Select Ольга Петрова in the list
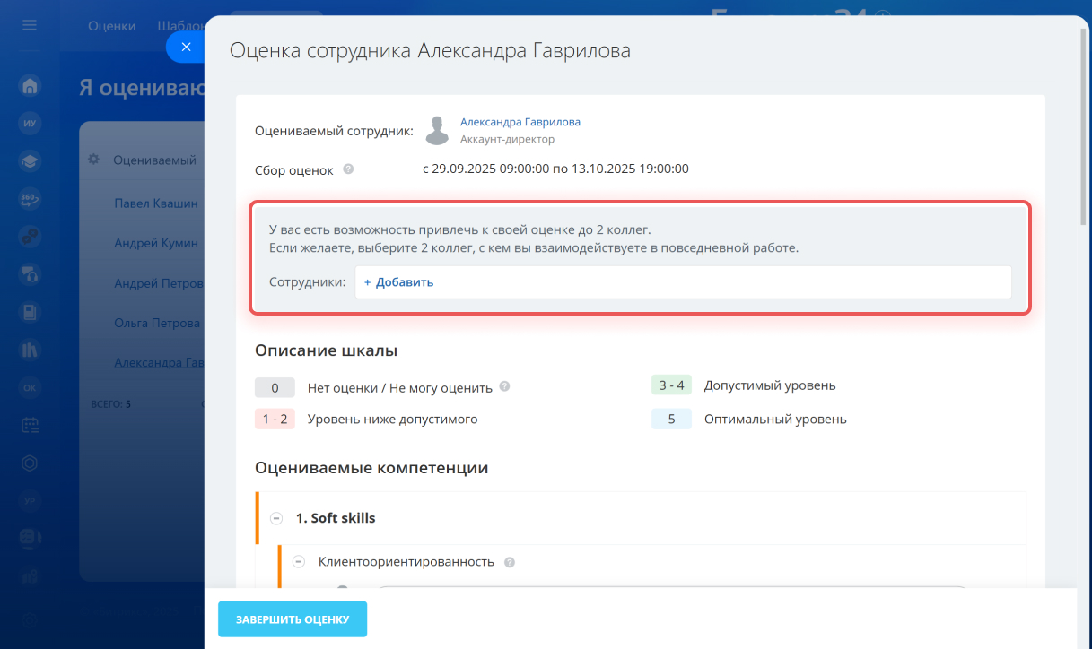1092x649 pixels. point(157,323)
